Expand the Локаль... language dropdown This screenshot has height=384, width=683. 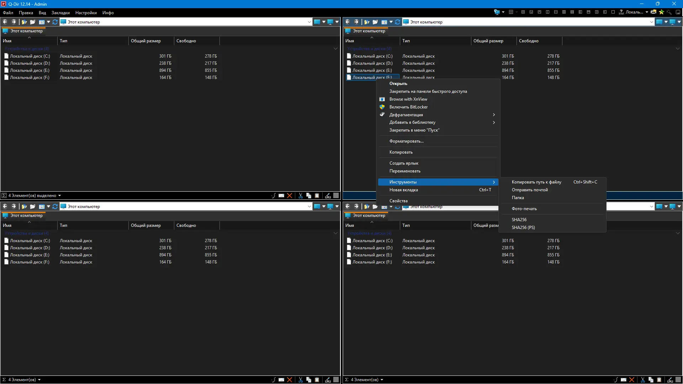[x=647, y=12]
